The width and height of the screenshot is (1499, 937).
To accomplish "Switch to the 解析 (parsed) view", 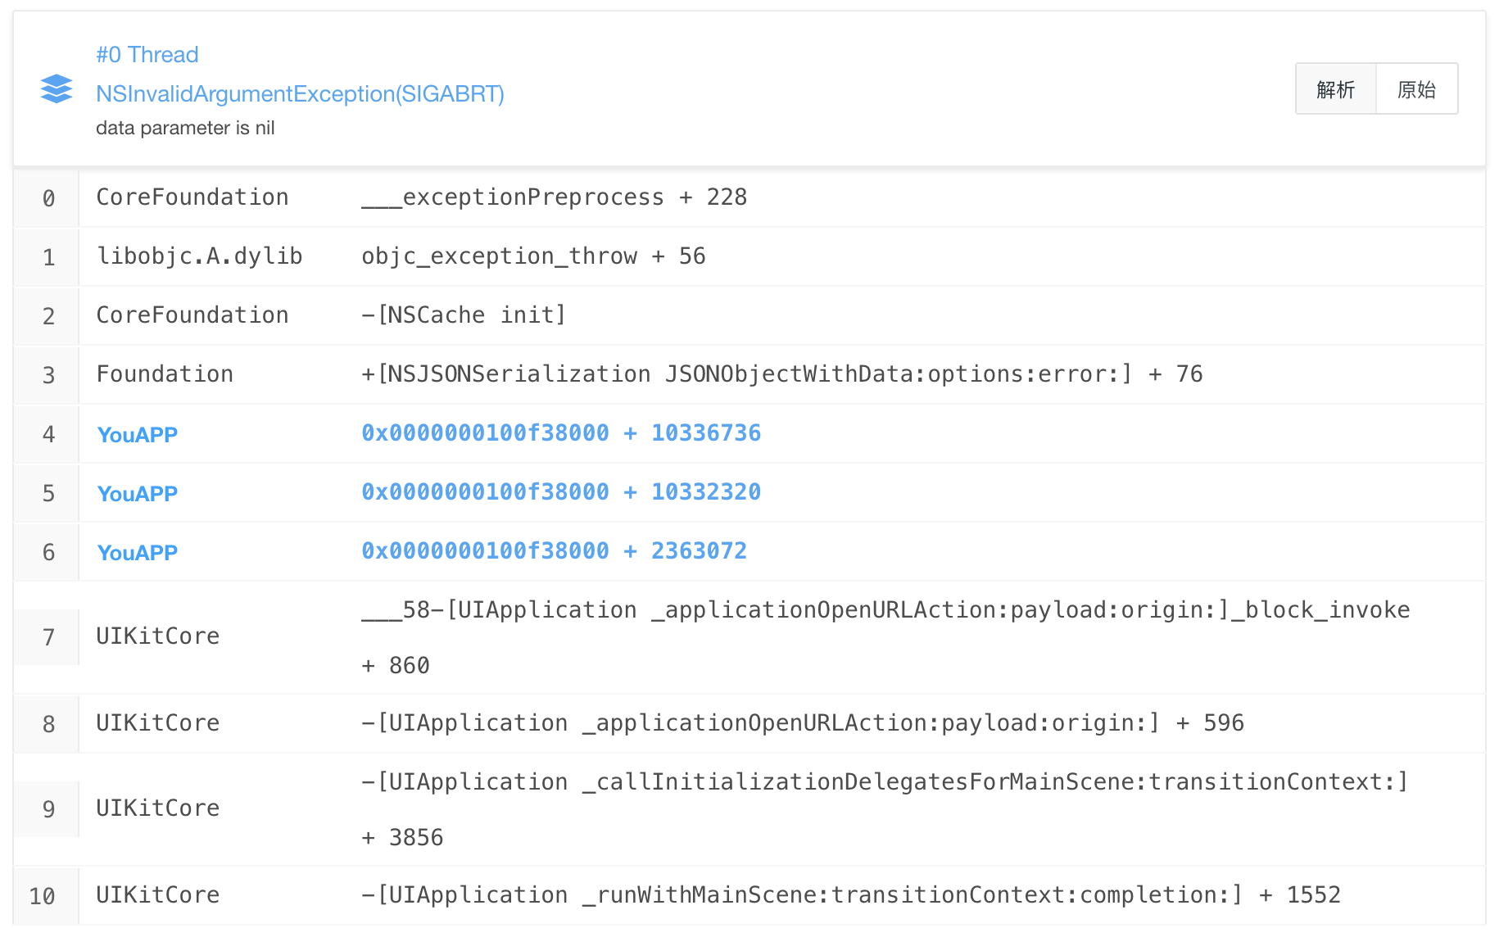I will (x=1335, y=89).
